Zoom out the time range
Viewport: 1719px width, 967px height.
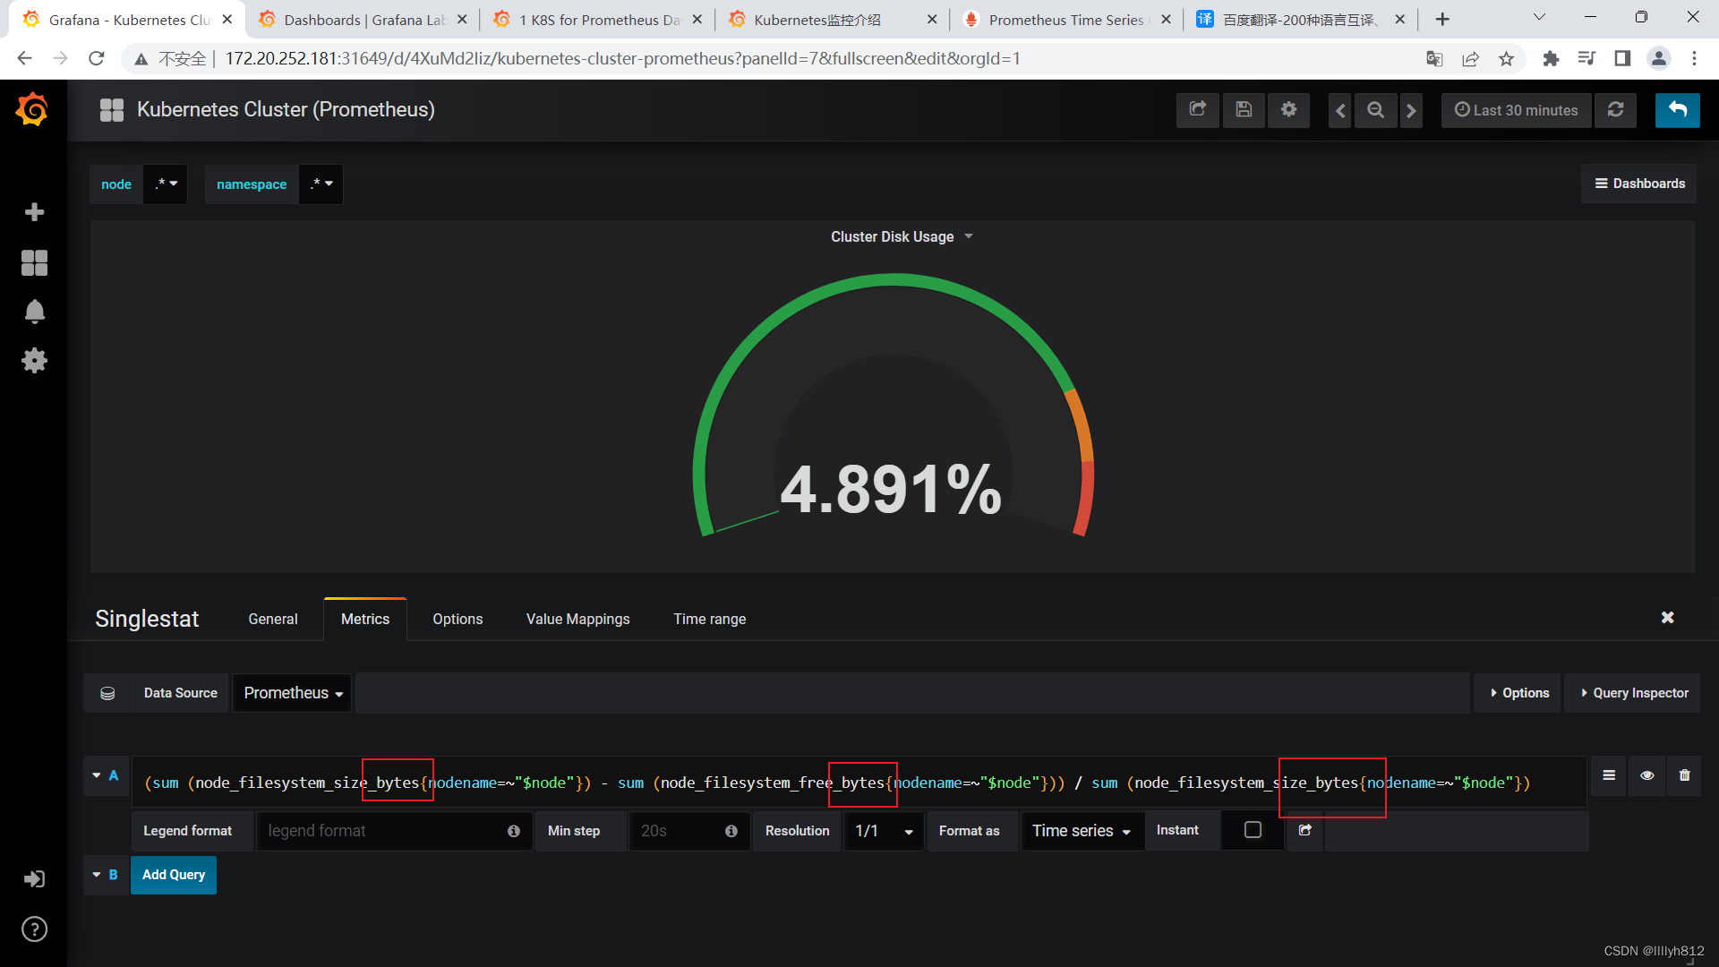coord(1376,110)
